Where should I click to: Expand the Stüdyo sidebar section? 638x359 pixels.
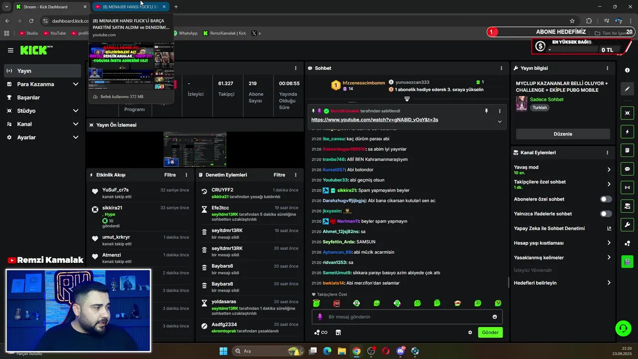pos(76,111)
